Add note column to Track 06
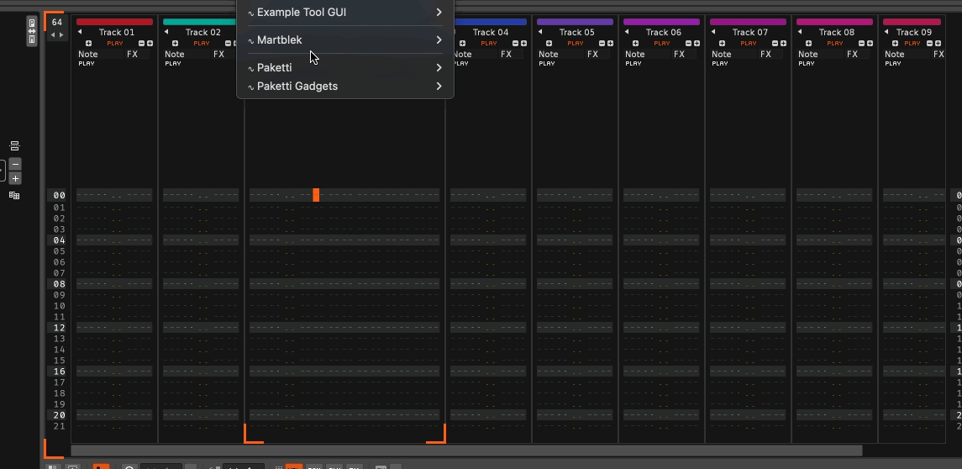 point(636,43)
